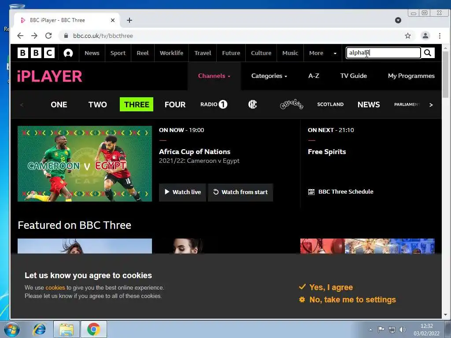Click the Watch live button
451x338 pixels.
182,192
